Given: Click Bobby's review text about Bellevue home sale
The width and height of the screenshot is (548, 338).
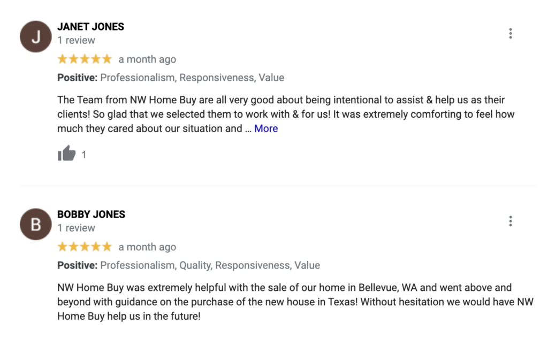Looking at the screenshot, I should coord(295,302).
